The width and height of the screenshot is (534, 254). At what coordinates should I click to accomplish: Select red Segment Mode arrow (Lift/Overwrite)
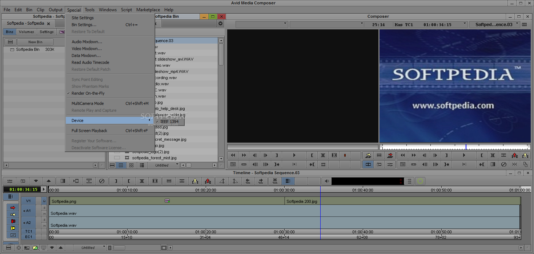pos(13,208)
